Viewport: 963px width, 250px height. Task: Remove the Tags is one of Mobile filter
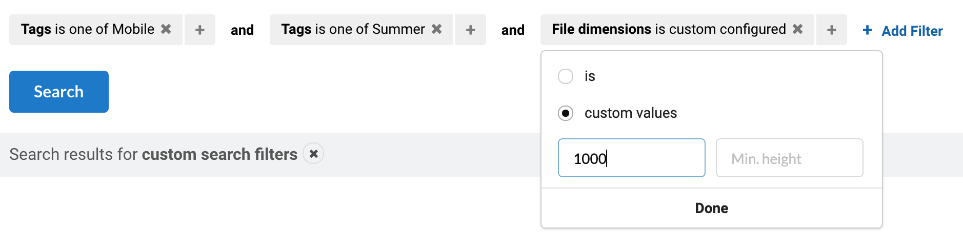166,29
